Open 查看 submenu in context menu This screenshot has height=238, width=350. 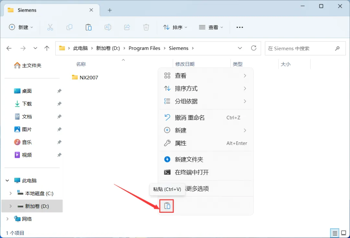pos(205,76)
